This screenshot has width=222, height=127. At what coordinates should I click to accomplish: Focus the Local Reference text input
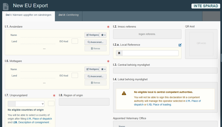point(150,53)
